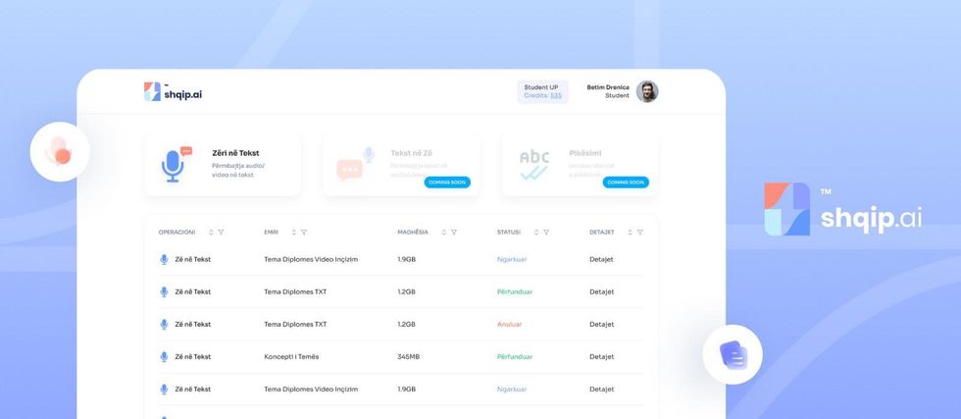Open Detajet for Koncepti i Temës
The image size is (961, 419).
click(x=601, y=356)
